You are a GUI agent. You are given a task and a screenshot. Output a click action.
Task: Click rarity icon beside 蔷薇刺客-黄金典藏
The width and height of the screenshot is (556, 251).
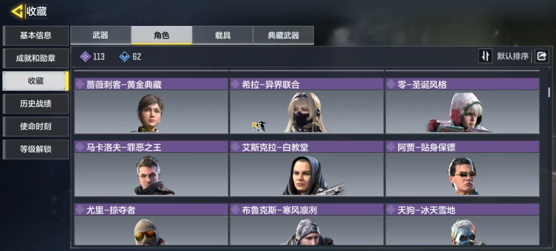(80, 84)
